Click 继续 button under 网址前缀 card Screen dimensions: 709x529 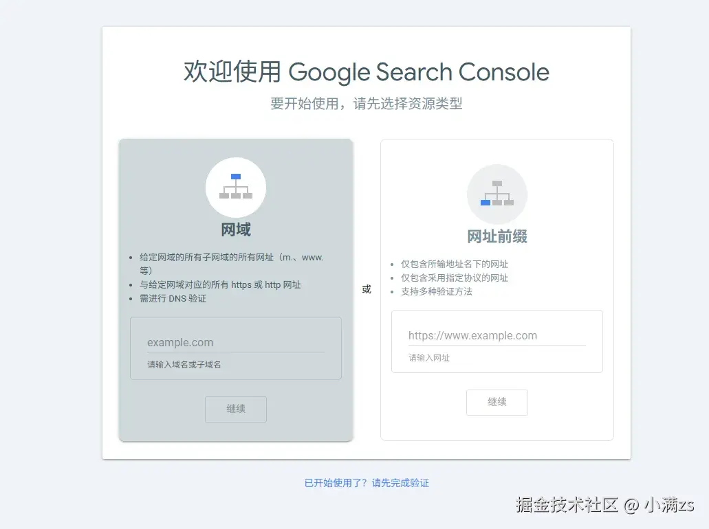[497, 402]
